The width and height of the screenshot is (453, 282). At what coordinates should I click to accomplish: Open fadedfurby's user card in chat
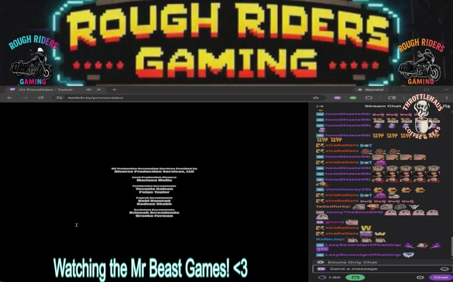(333, 206)
